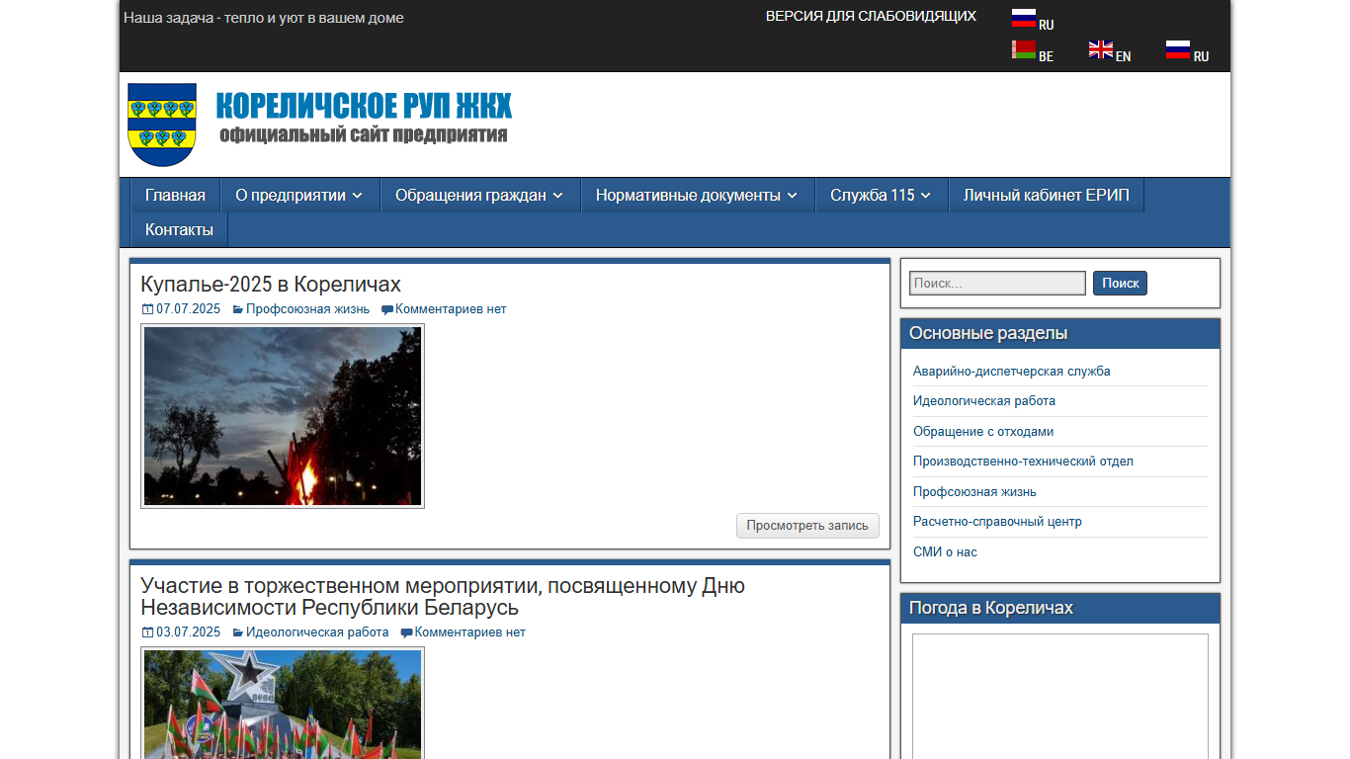
Task: Click the tagline "Наша задача - тепло и уют в вашем доме"
Action: tap(264, 18)
